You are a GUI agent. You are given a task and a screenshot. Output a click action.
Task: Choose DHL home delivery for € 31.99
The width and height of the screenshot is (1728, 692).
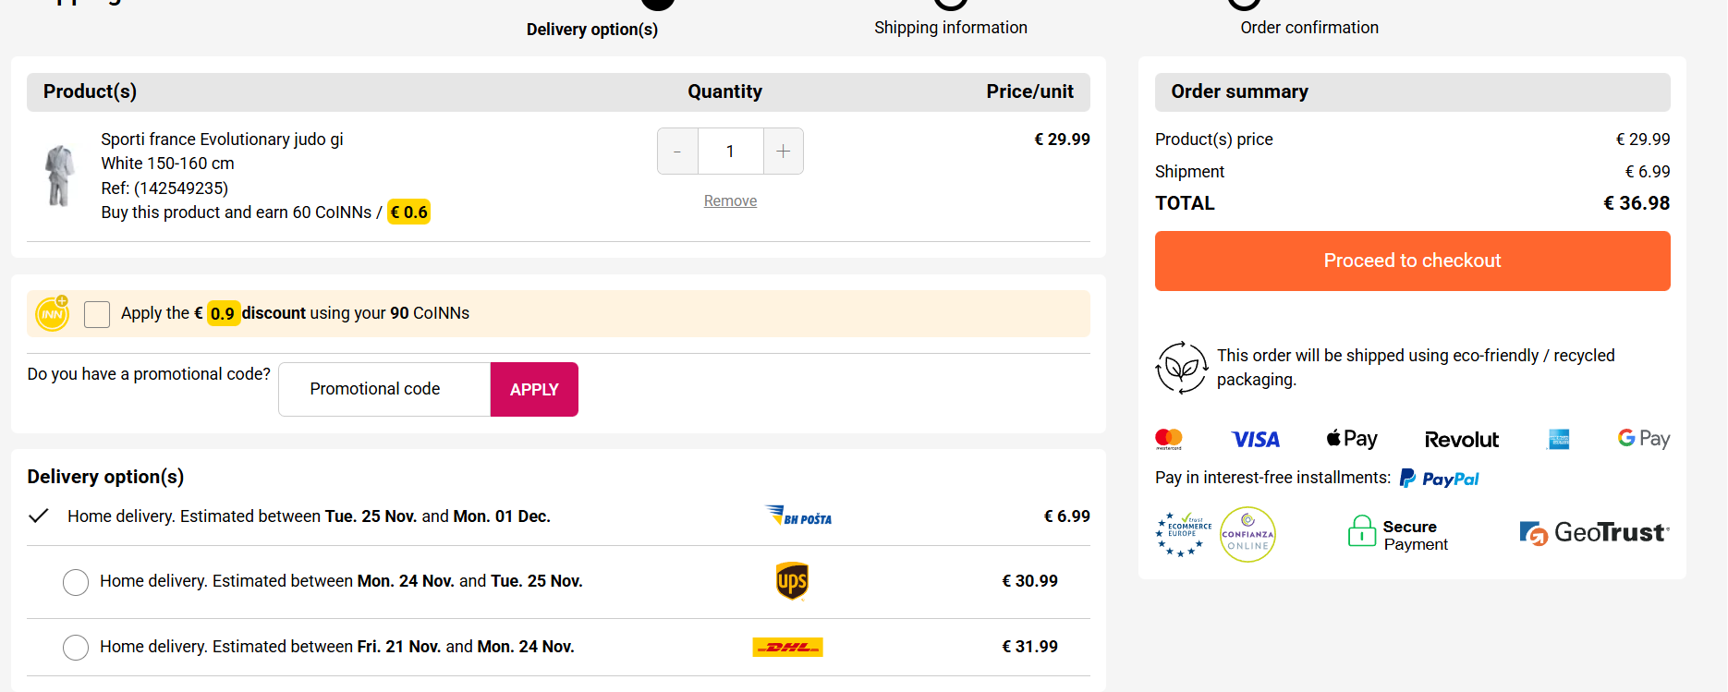coord(76,648)
